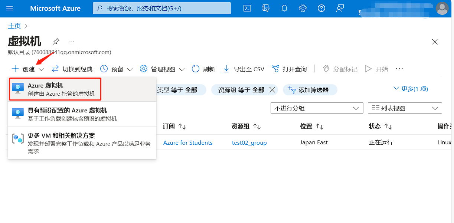
Task: Open the toolbar overflow ellipsis
Action: point(399,69)
